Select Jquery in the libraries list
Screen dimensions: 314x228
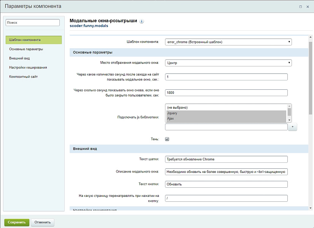pos(226,113)
